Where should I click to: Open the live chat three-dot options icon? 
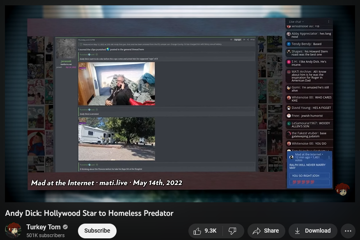tap(328, 22)
